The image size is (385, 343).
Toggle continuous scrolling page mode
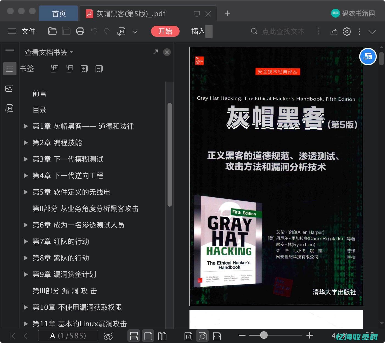coord(134,336)
